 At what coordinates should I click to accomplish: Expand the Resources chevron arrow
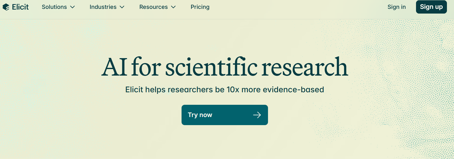(x=173, y=7)
